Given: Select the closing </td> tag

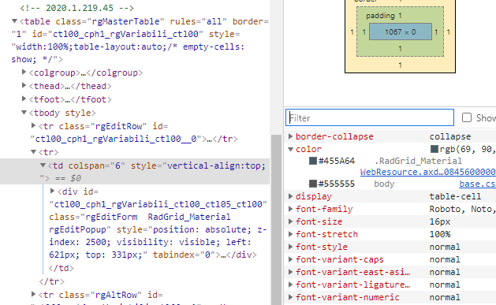Looking at the screenshot, I should [x=61, y=268].
